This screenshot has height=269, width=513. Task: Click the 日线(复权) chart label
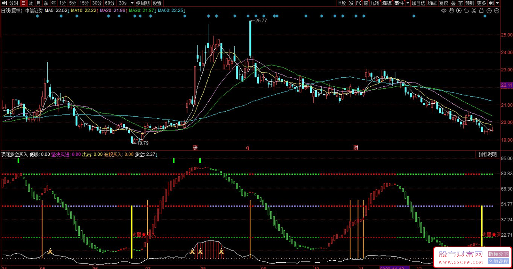(x=12, y=11)
